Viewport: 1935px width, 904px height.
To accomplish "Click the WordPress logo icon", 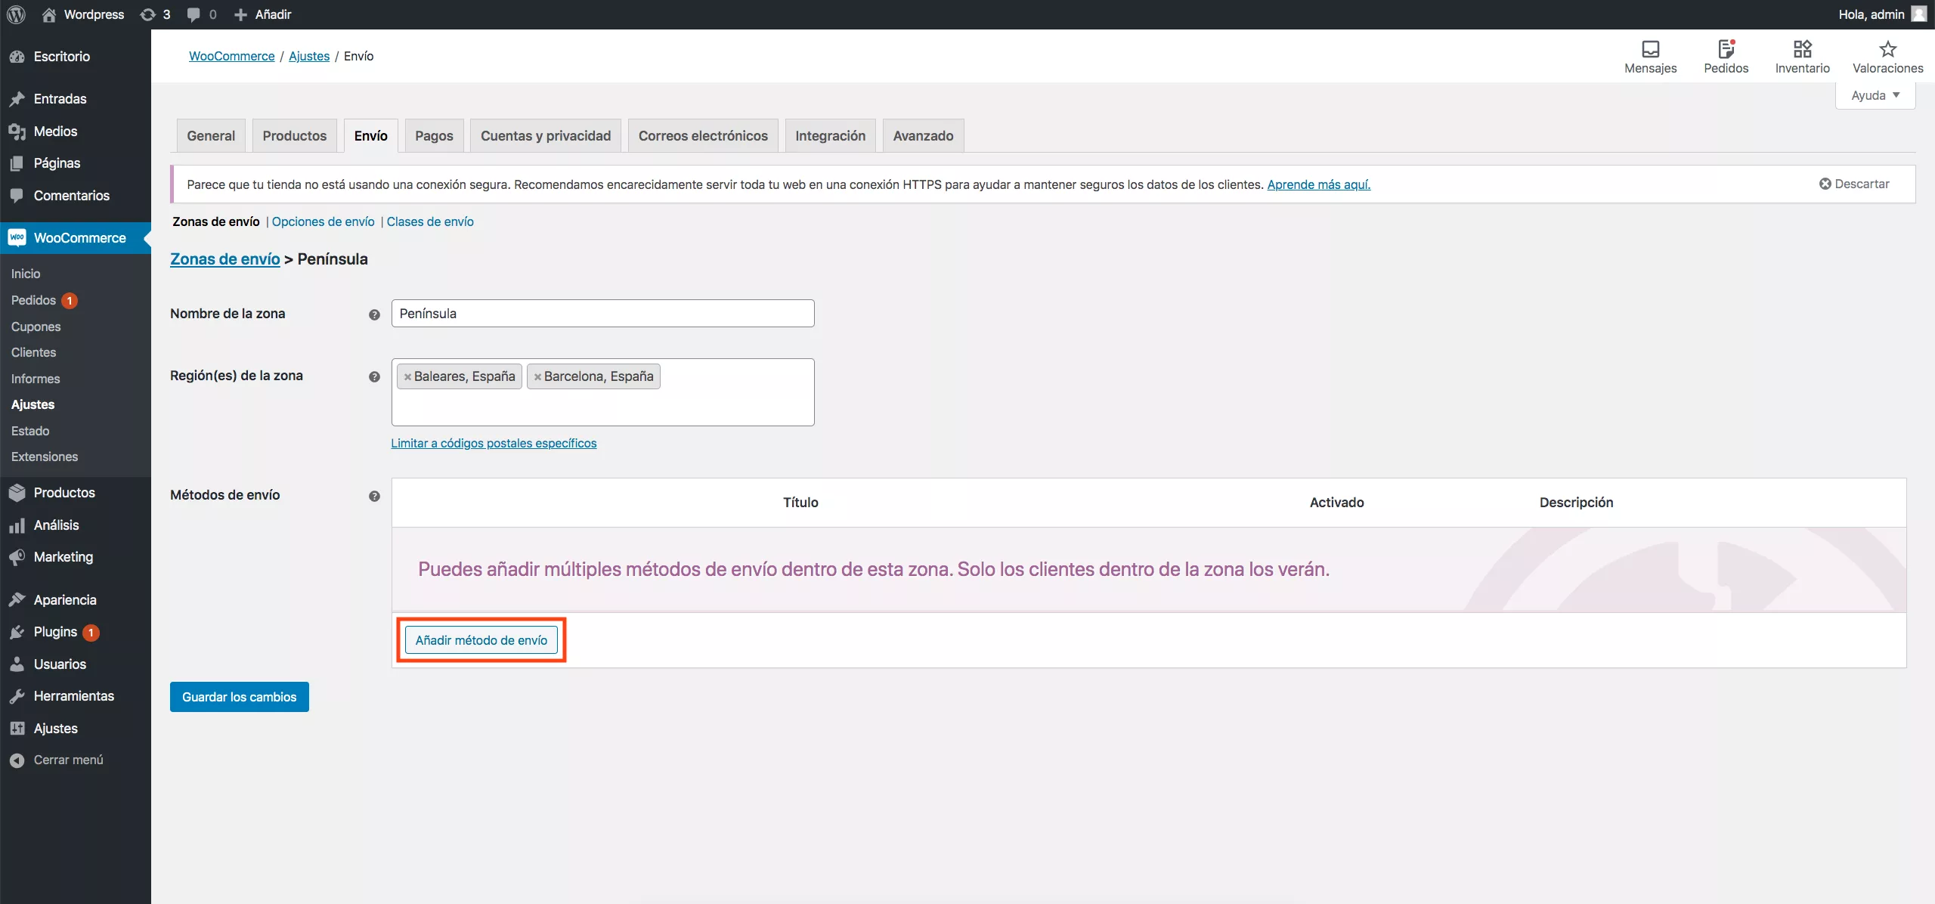I will coord(16,14).
